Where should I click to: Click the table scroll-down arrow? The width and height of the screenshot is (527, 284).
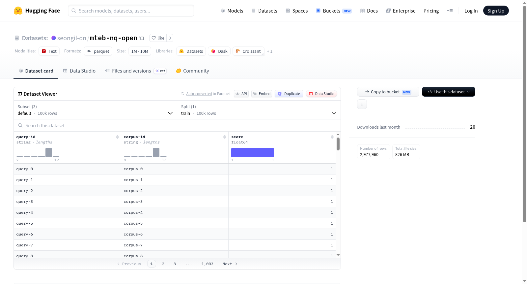[x=338, y=255]
